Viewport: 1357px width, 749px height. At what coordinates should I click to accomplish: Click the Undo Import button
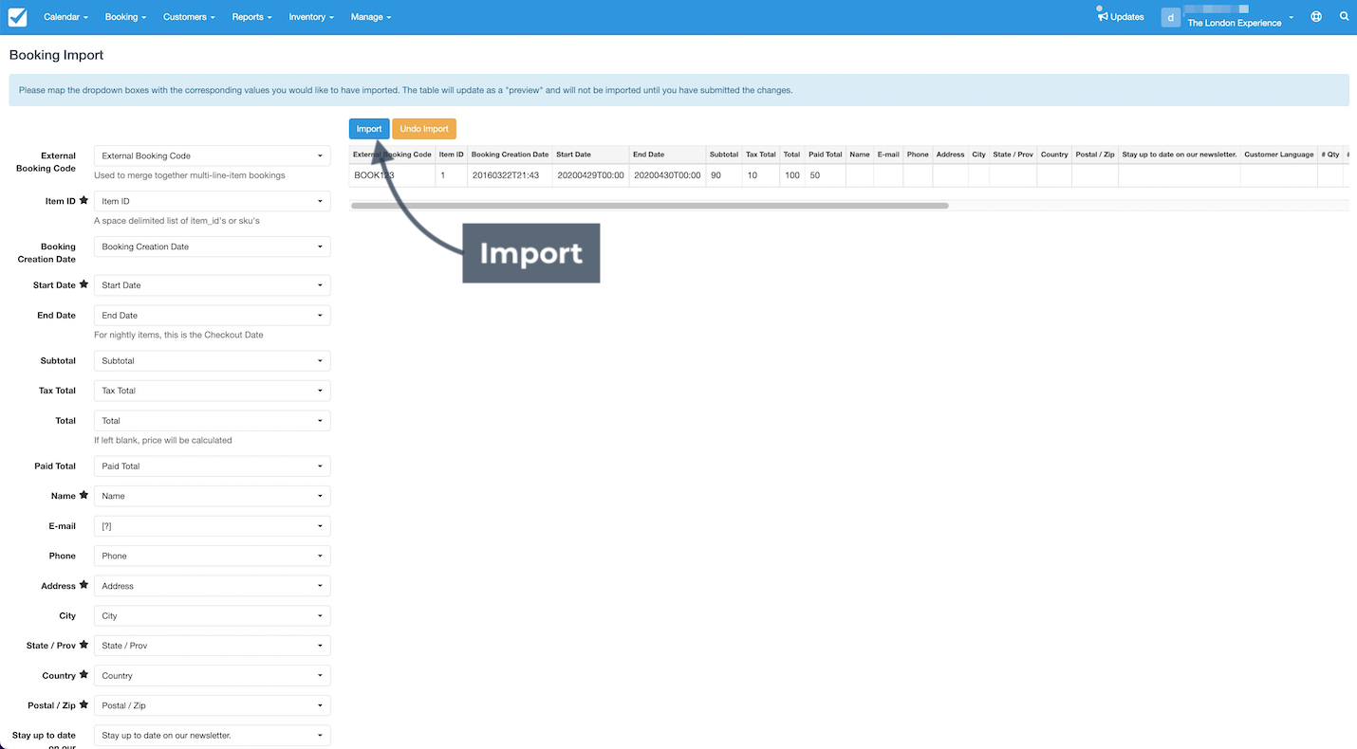coord(424,129)
